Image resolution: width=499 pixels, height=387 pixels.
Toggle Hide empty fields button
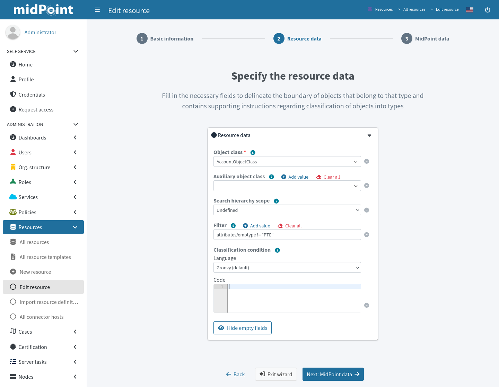coord(243,328)
